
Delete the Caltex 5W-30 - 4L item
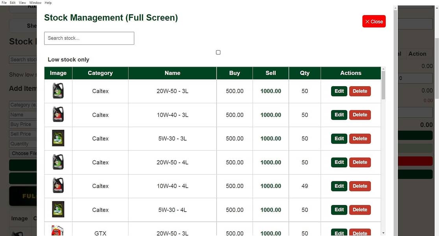(x=360, y=210)
